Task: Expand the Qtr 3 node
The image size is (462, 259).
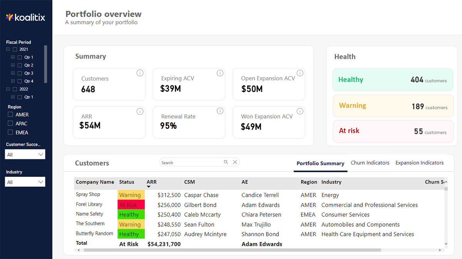Action: coord(13,73)
